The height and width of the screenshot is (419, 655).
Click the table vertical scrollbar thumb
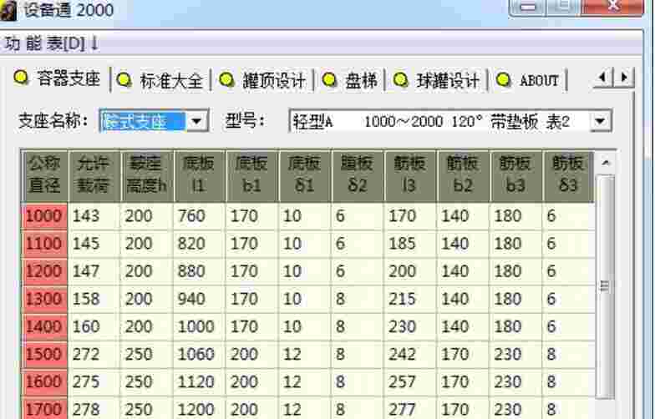click(x=606, y=286)
